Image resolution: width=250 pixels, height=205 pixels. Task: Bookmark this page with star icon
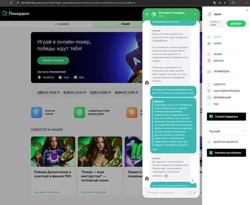225,3
